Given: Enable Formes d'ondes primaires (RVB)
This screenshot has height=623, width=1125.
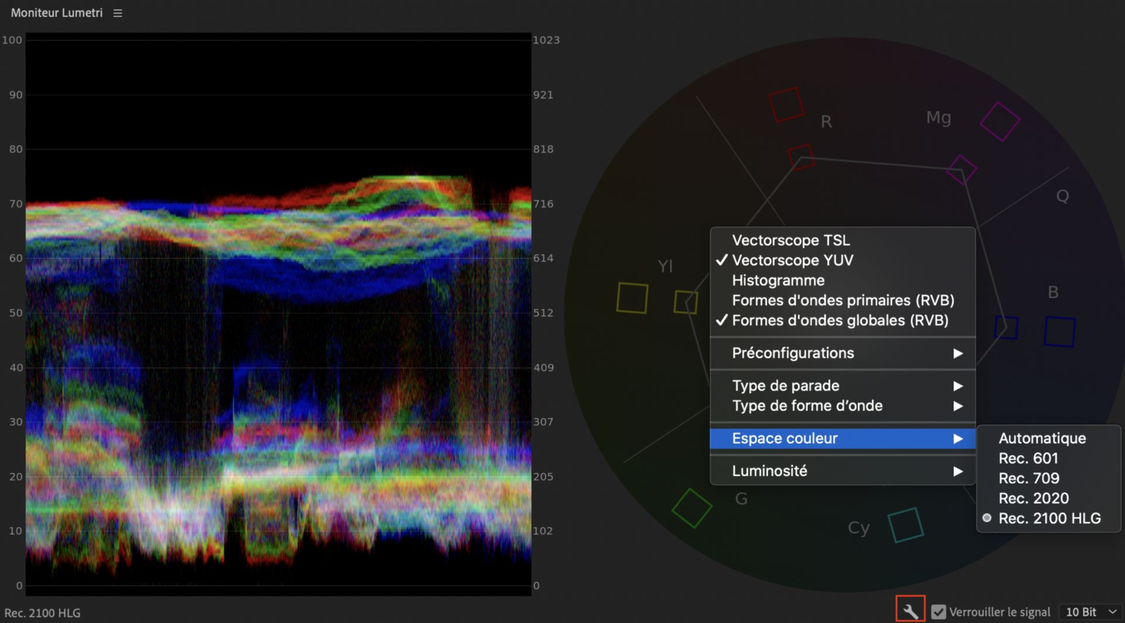Looking at the screenshot, I should pyautogui.click(x=843, y=300).
